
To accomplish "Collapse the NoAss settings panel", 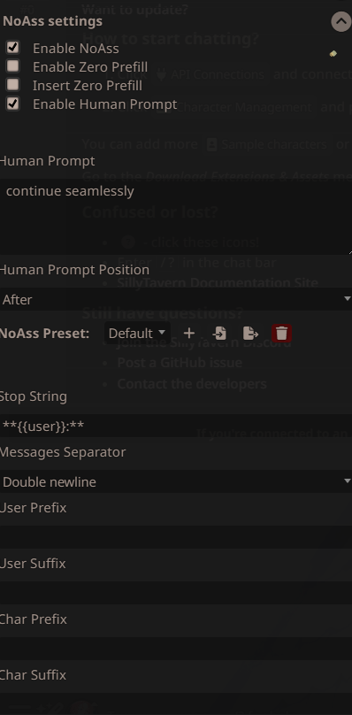I will pos(341,21).
